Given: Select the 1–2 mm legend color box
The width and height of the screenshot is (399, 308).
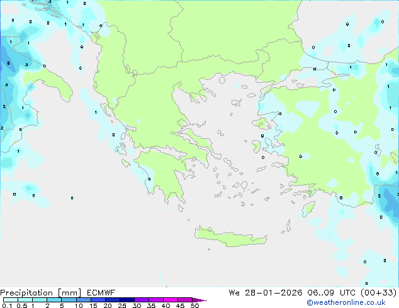Looking at the screenshot, I should coord(40,300).
